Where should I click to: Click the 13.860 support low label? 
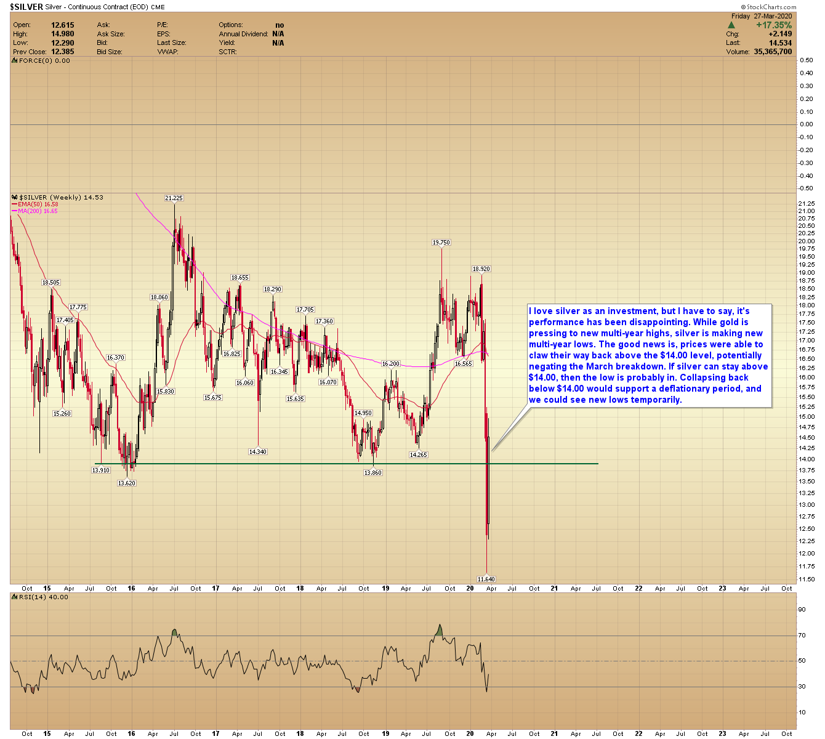pos(372,473)
